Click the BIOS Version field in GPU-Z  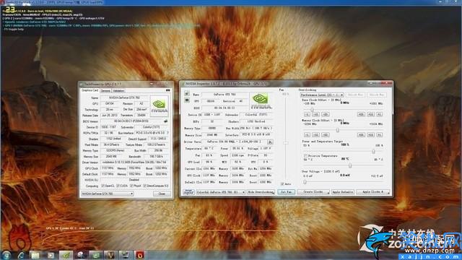point(131,121)
